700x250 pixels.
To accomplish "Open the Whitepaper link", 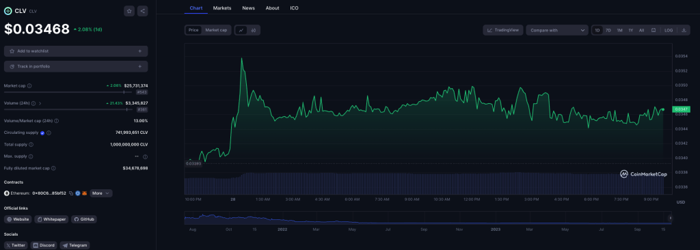I will (51, 219).
